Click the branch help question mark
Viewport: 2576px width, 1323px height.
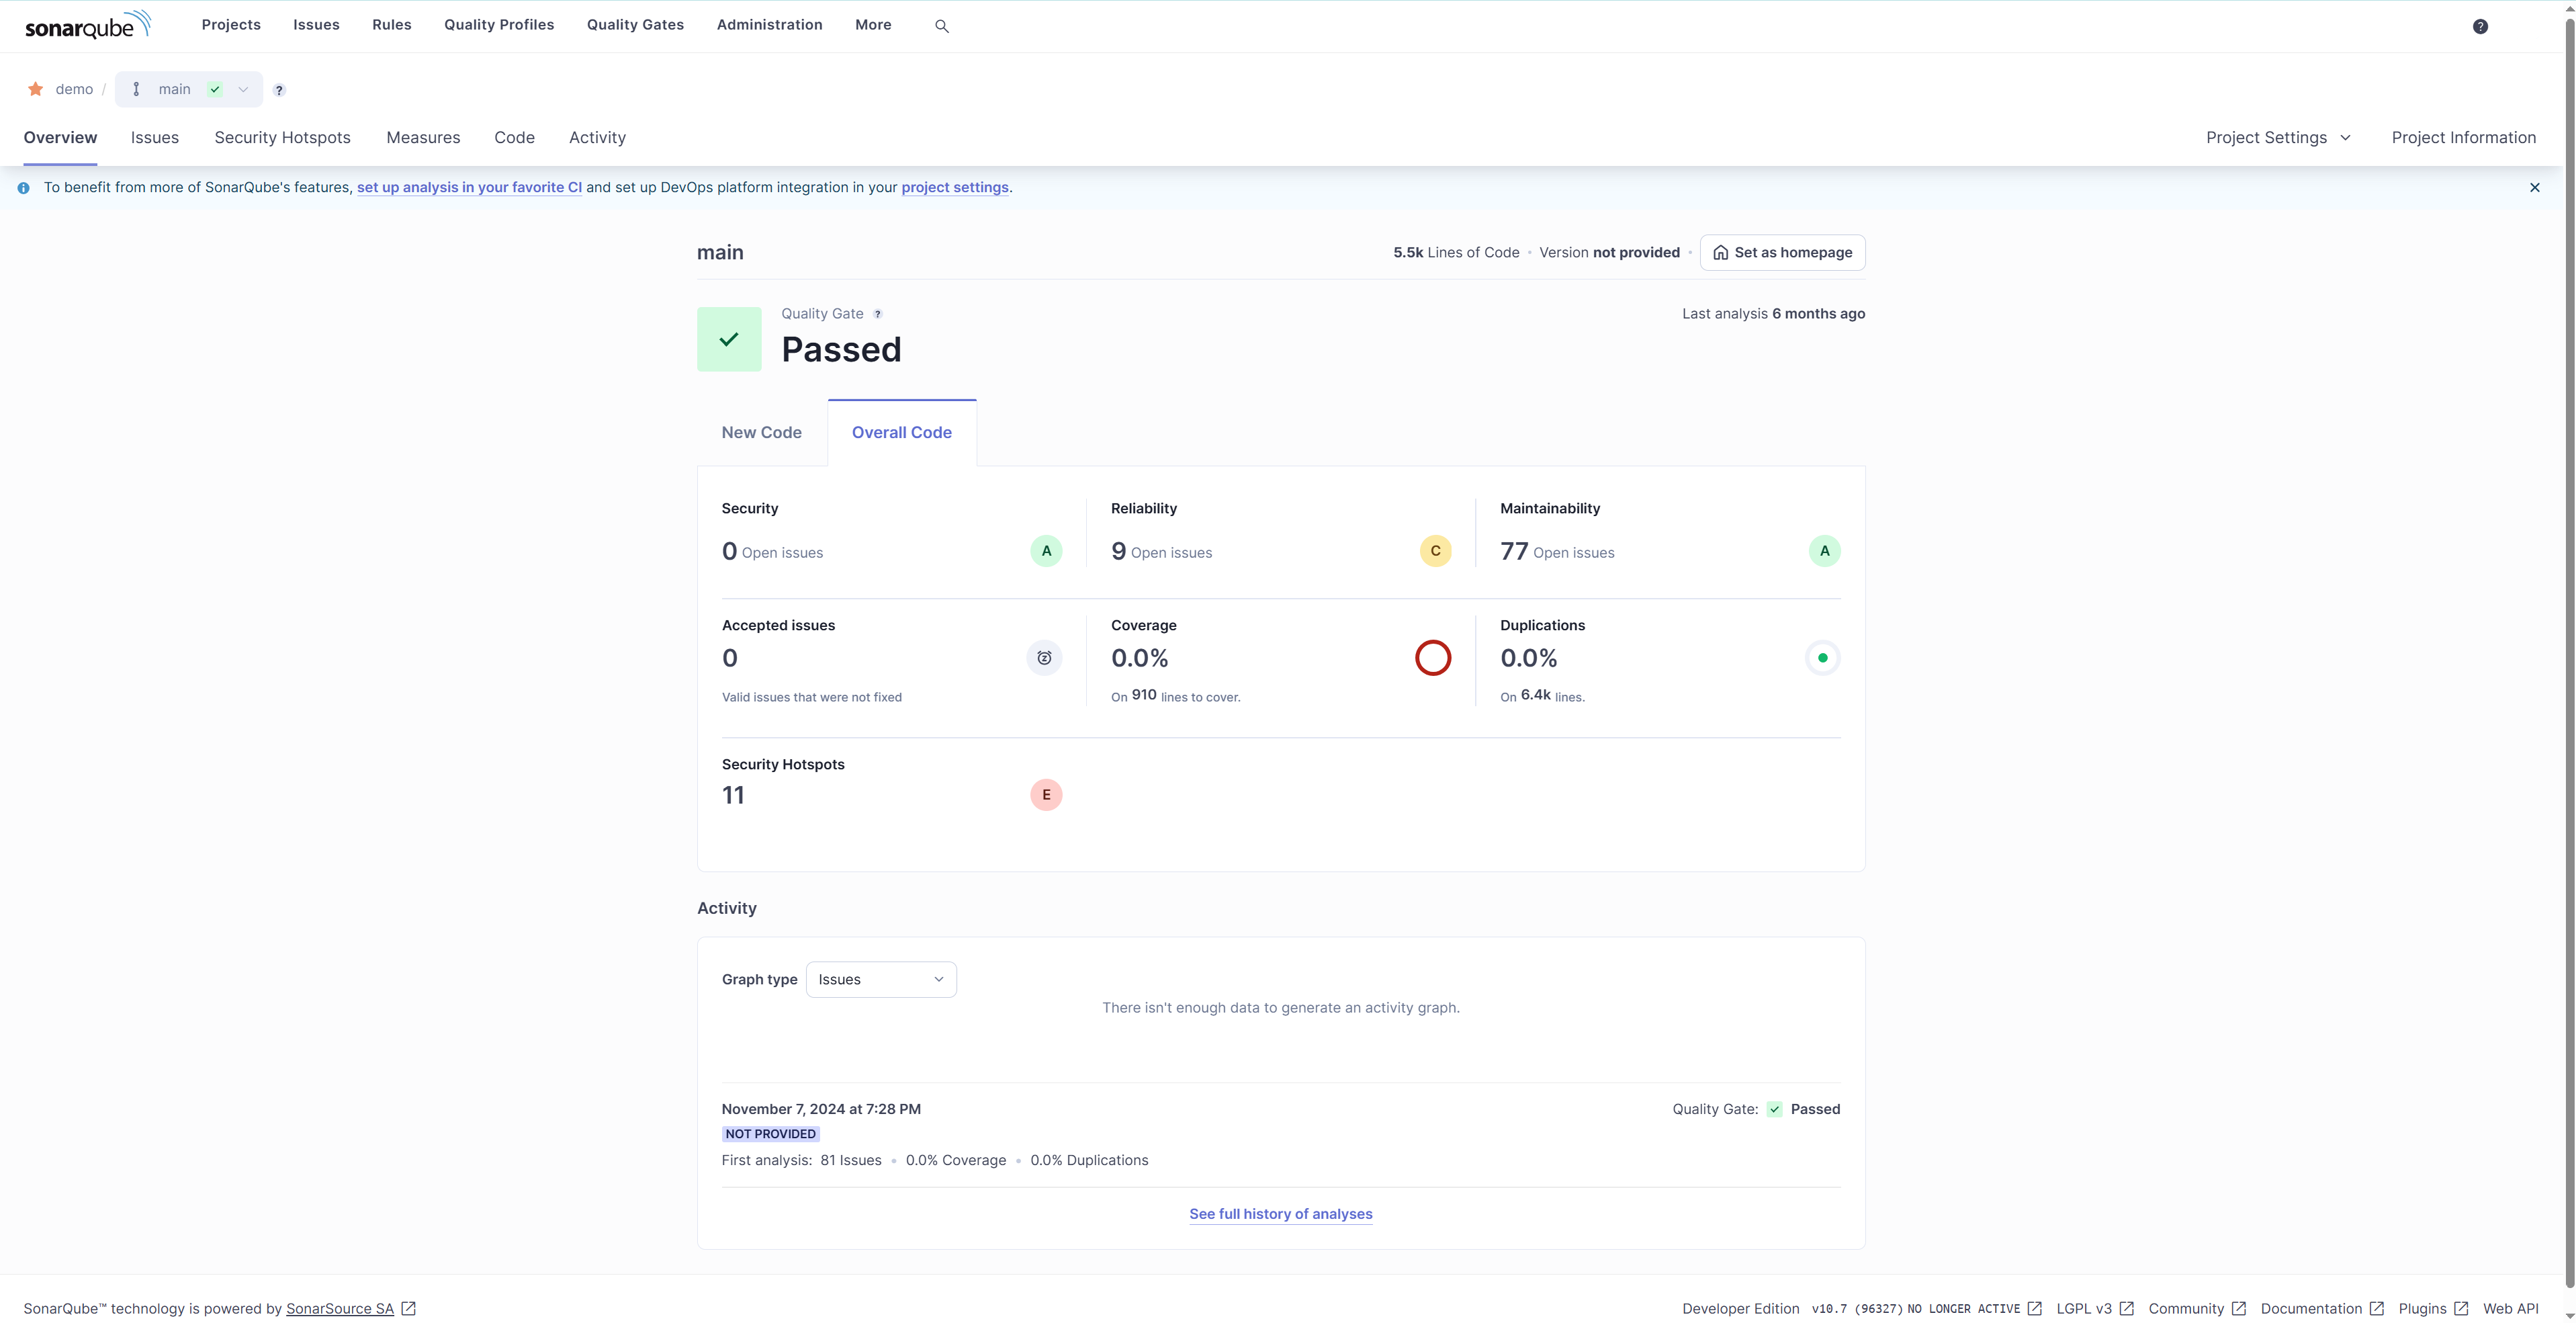[279, 90]
